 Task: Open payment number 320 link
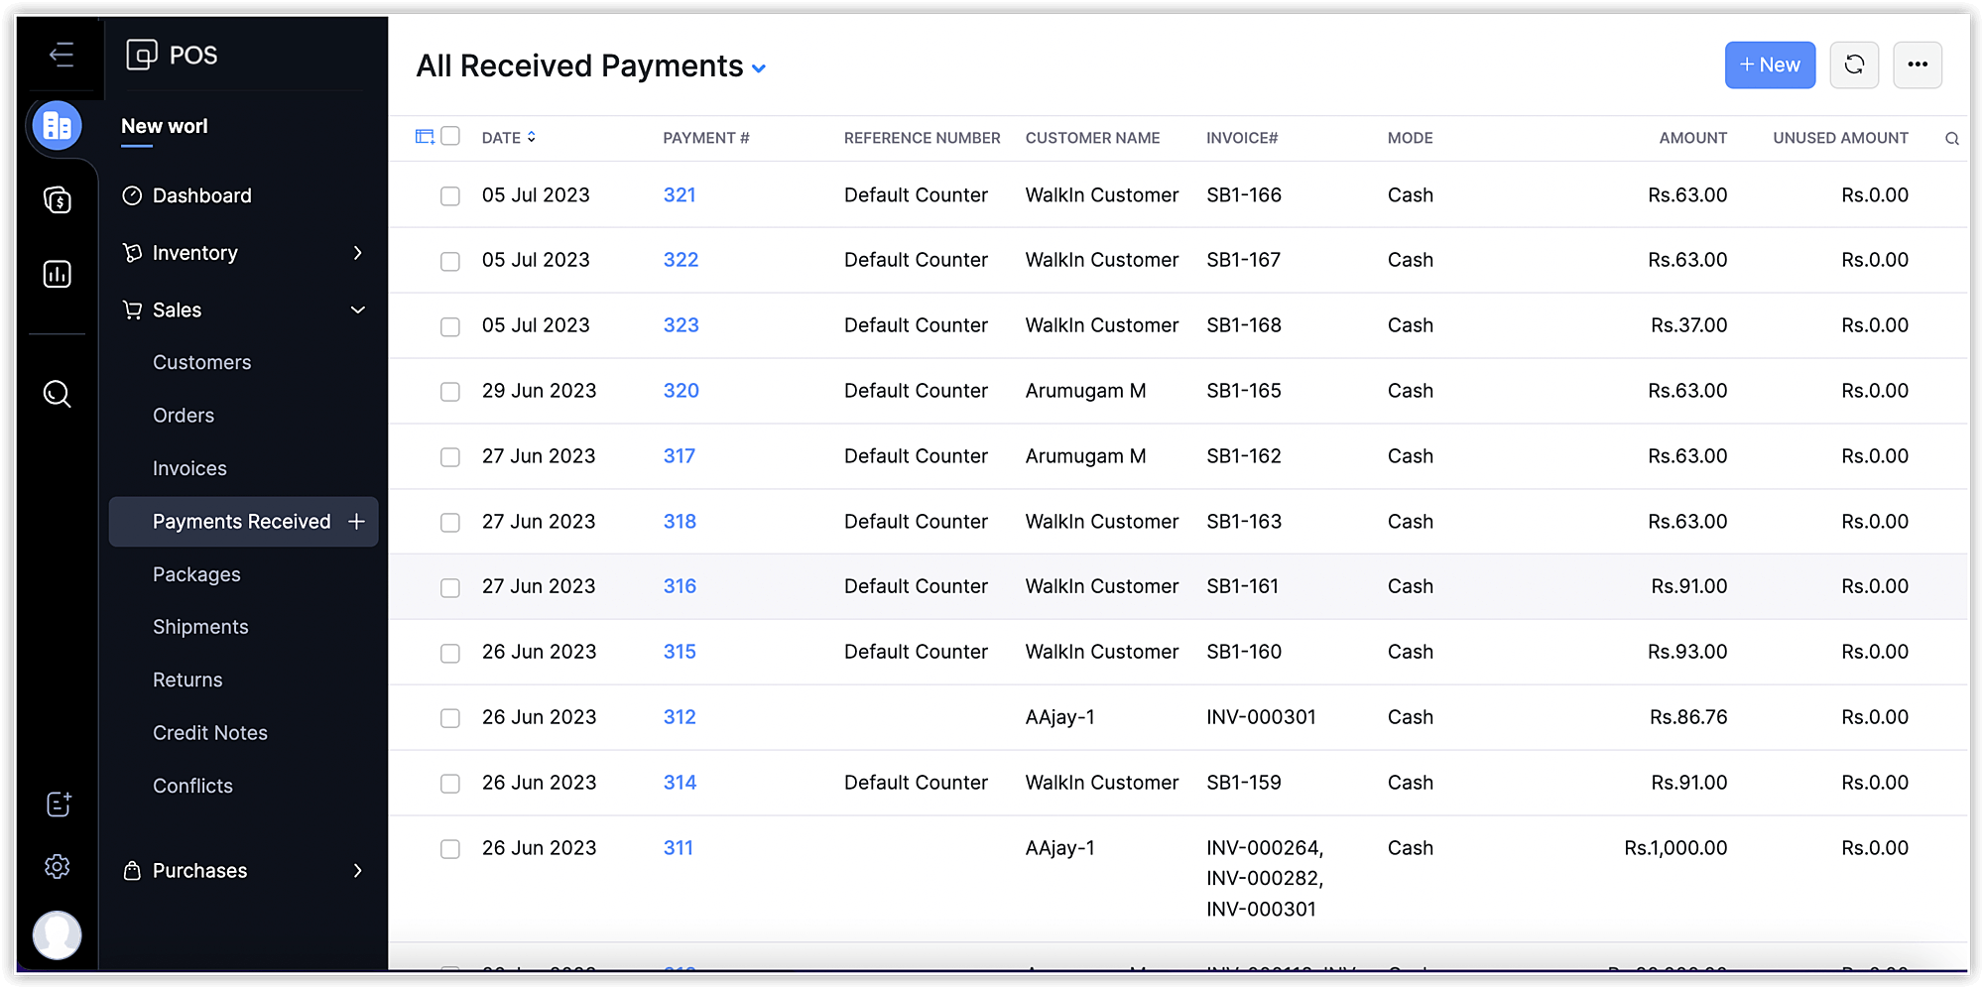point(681,391)
